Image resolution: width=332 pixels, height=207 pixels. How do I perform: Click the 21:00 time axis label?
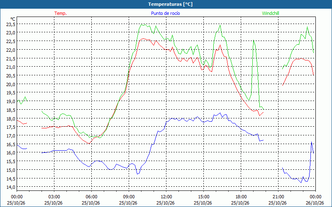(278, 197)
